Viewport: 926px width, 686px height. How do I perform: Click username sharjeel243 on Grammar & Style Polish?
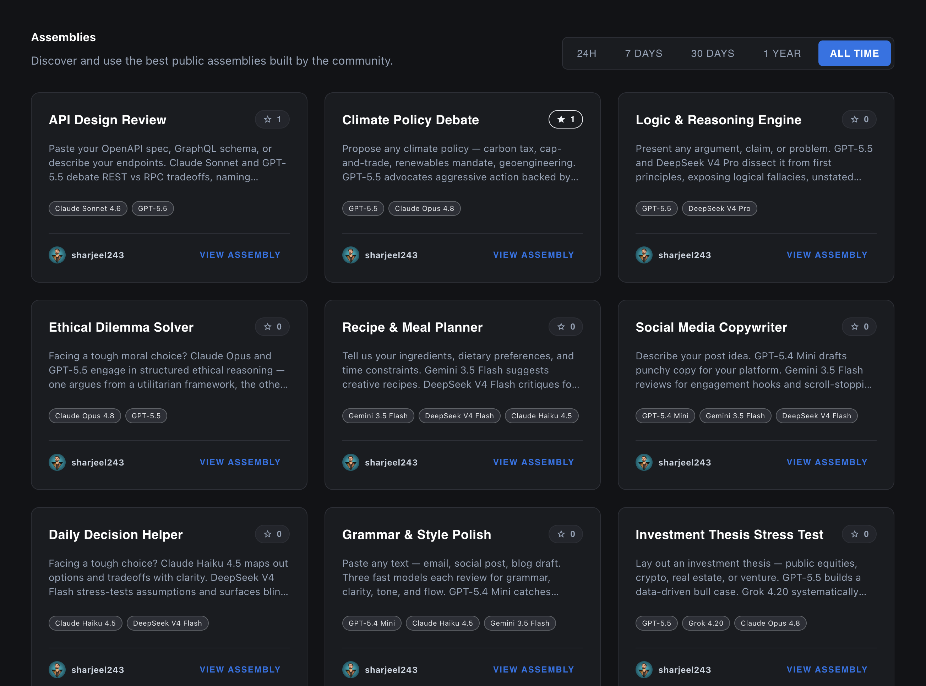point(391,669)
